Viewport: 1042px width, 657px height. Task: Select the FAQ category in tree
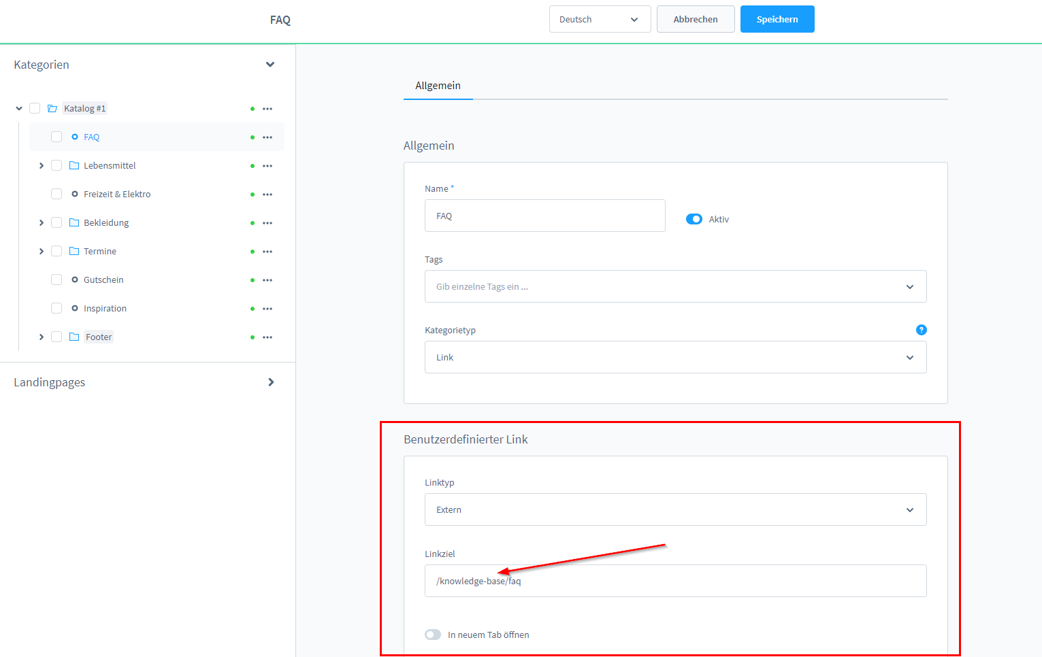pos(92,137)
